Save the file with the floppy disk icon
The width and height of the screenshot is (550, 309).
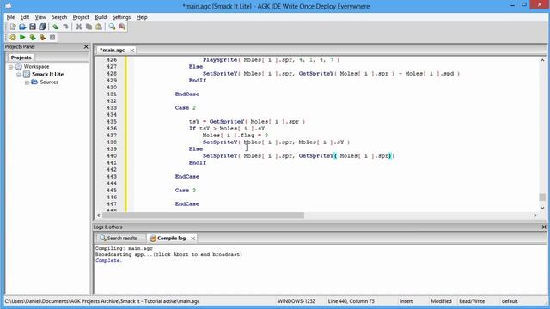(x=33, y=27)
